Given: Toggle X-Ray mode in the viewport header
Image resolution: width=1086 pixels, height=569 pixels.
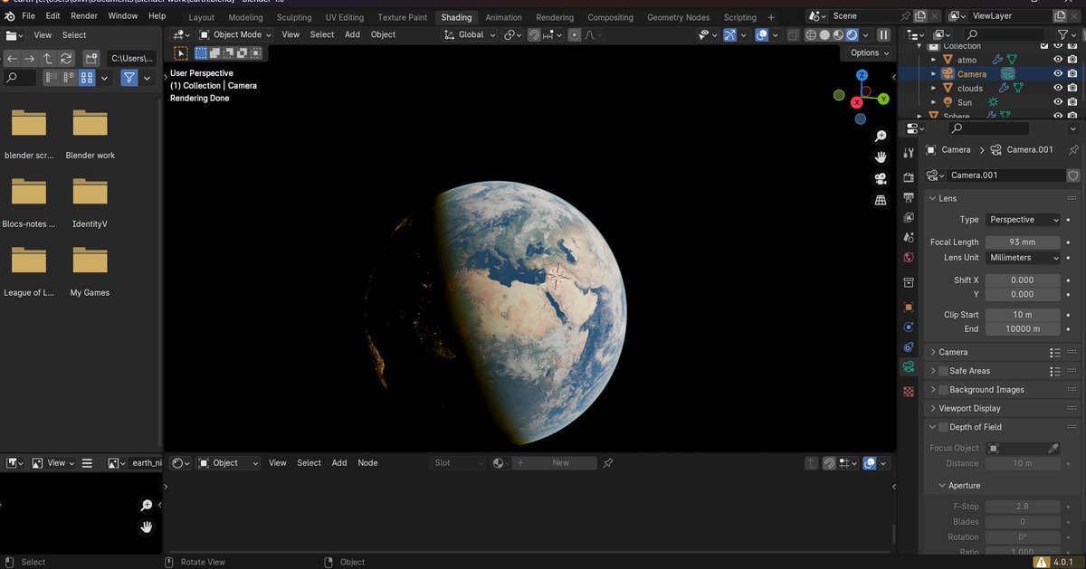Looking at the screenshot, I should (x=794, y=34).
